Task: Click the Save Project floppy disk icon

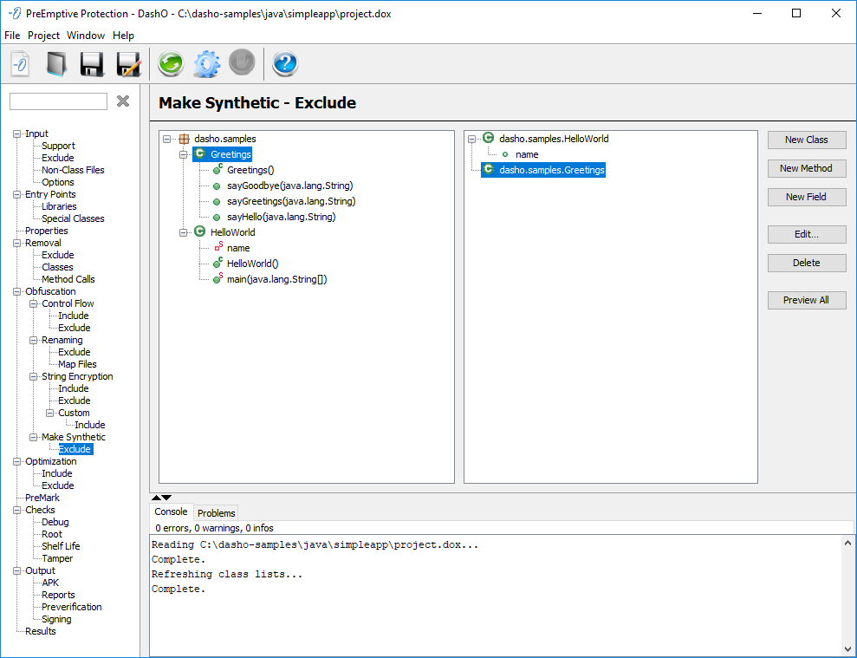Action: point(93,64)
